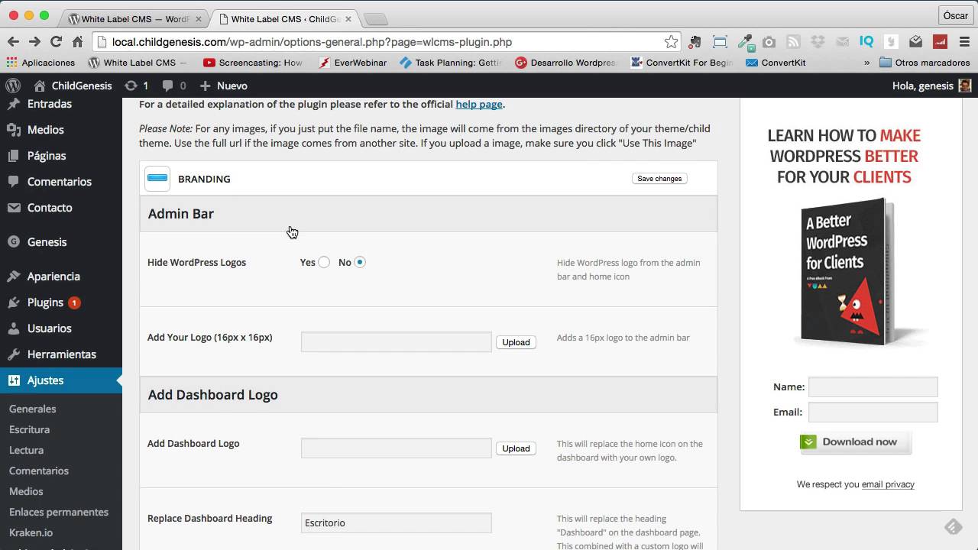Open the Páginas menu
This screenshot has height=550, width=978.
click(61, 156)
